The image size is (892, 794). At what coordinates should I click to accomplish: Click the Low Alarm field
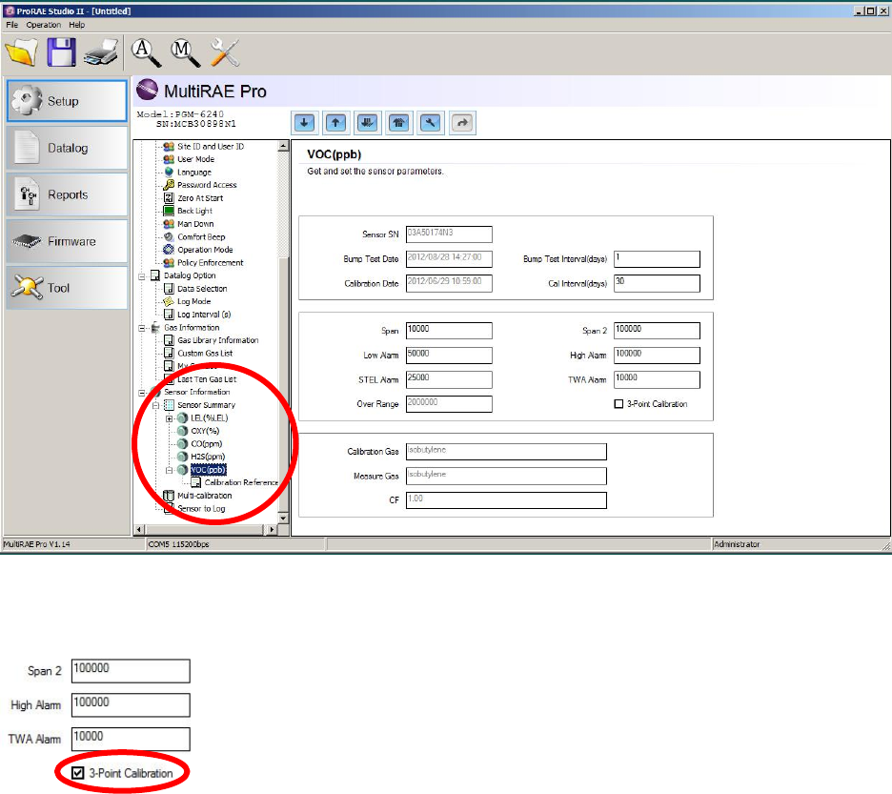(x=449, y=356)
